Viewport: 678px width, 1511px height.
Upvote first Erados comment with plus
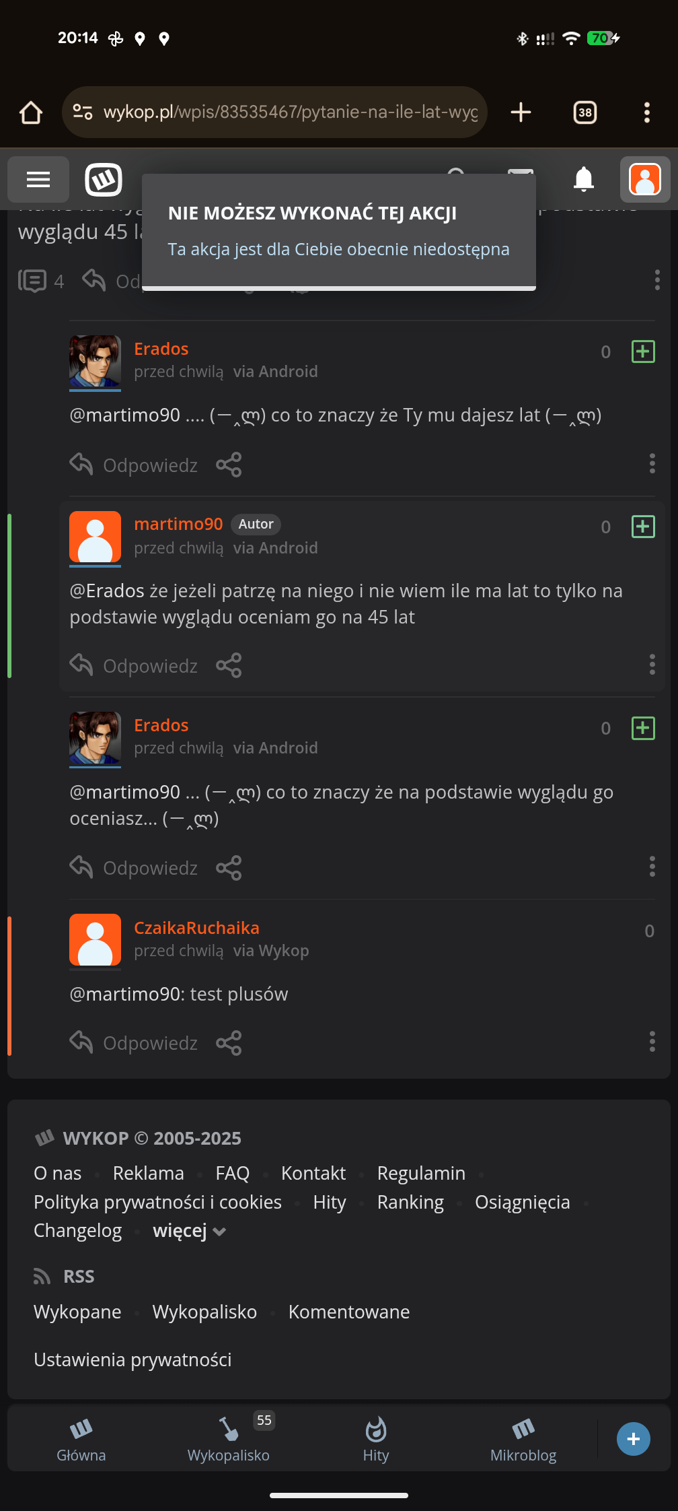click(643, 351)
